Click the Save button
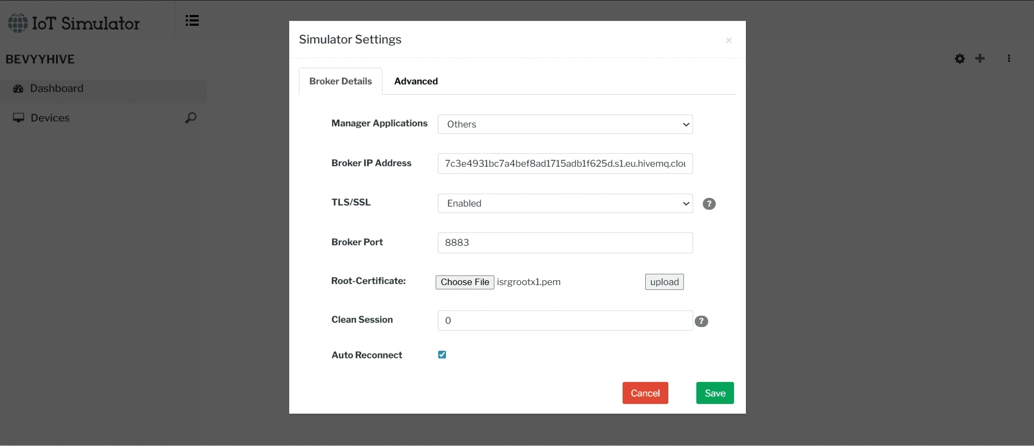 tap(715, 393)
